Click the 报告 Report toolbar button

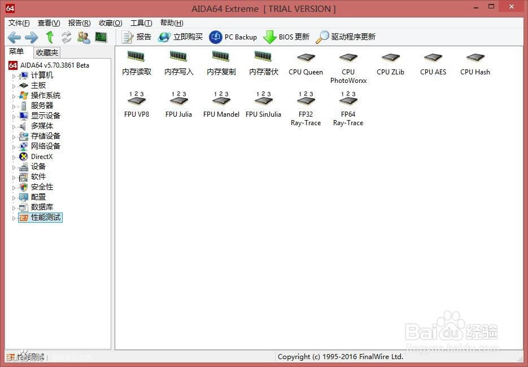click(x=137, y=37)
